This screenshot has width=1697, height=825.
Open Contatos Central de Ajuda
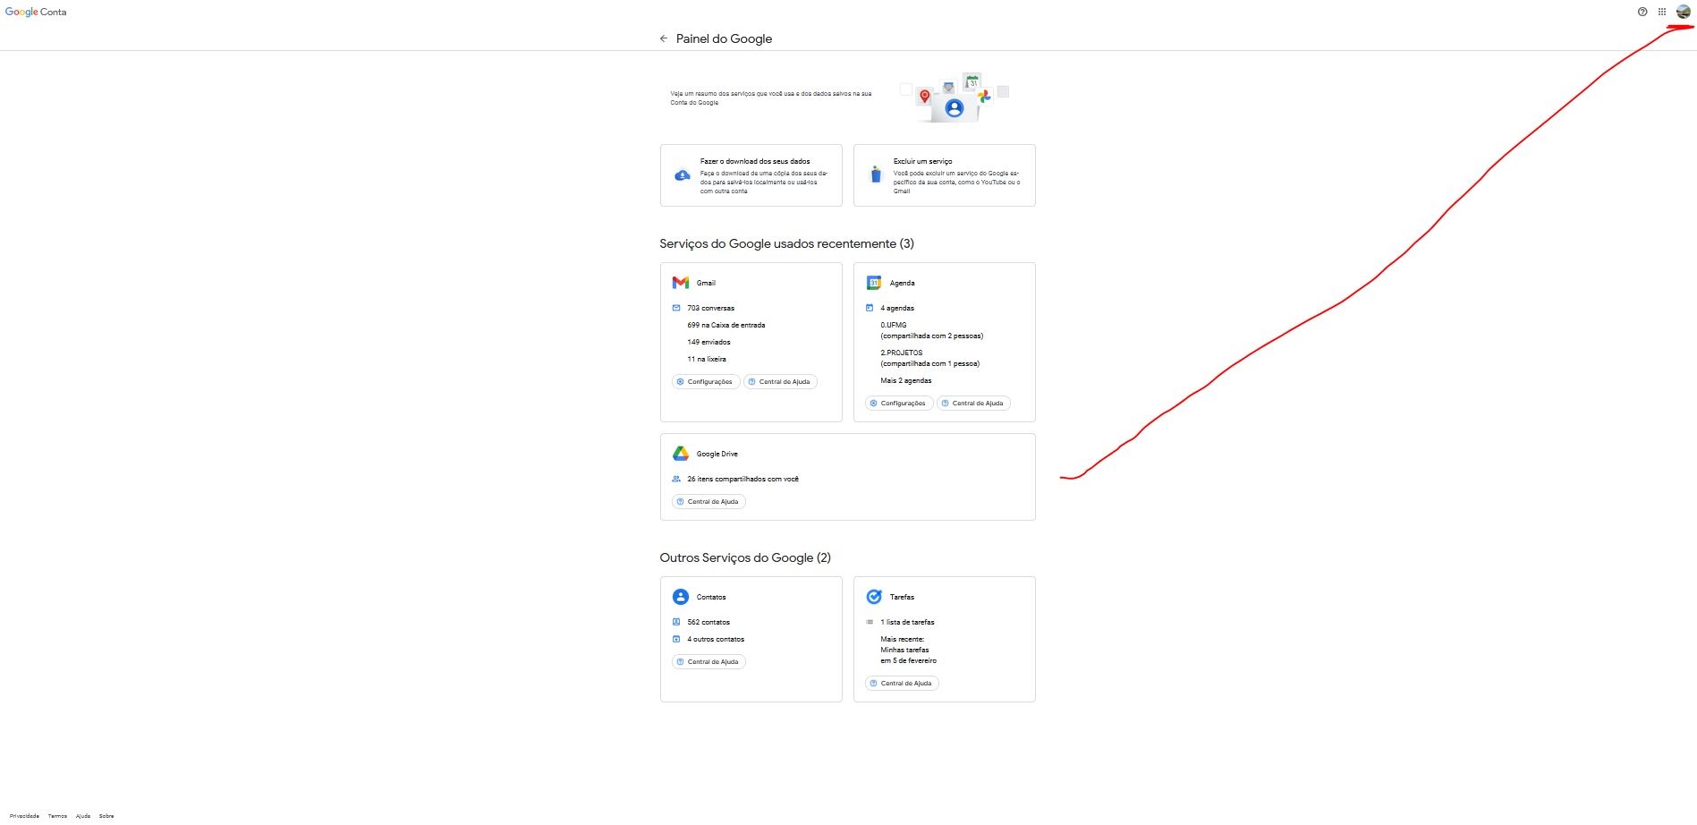[708, 662]
